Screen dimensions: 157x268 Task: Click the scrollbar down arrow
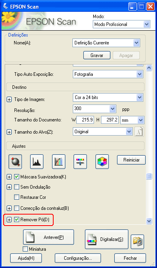click(149, 221)
